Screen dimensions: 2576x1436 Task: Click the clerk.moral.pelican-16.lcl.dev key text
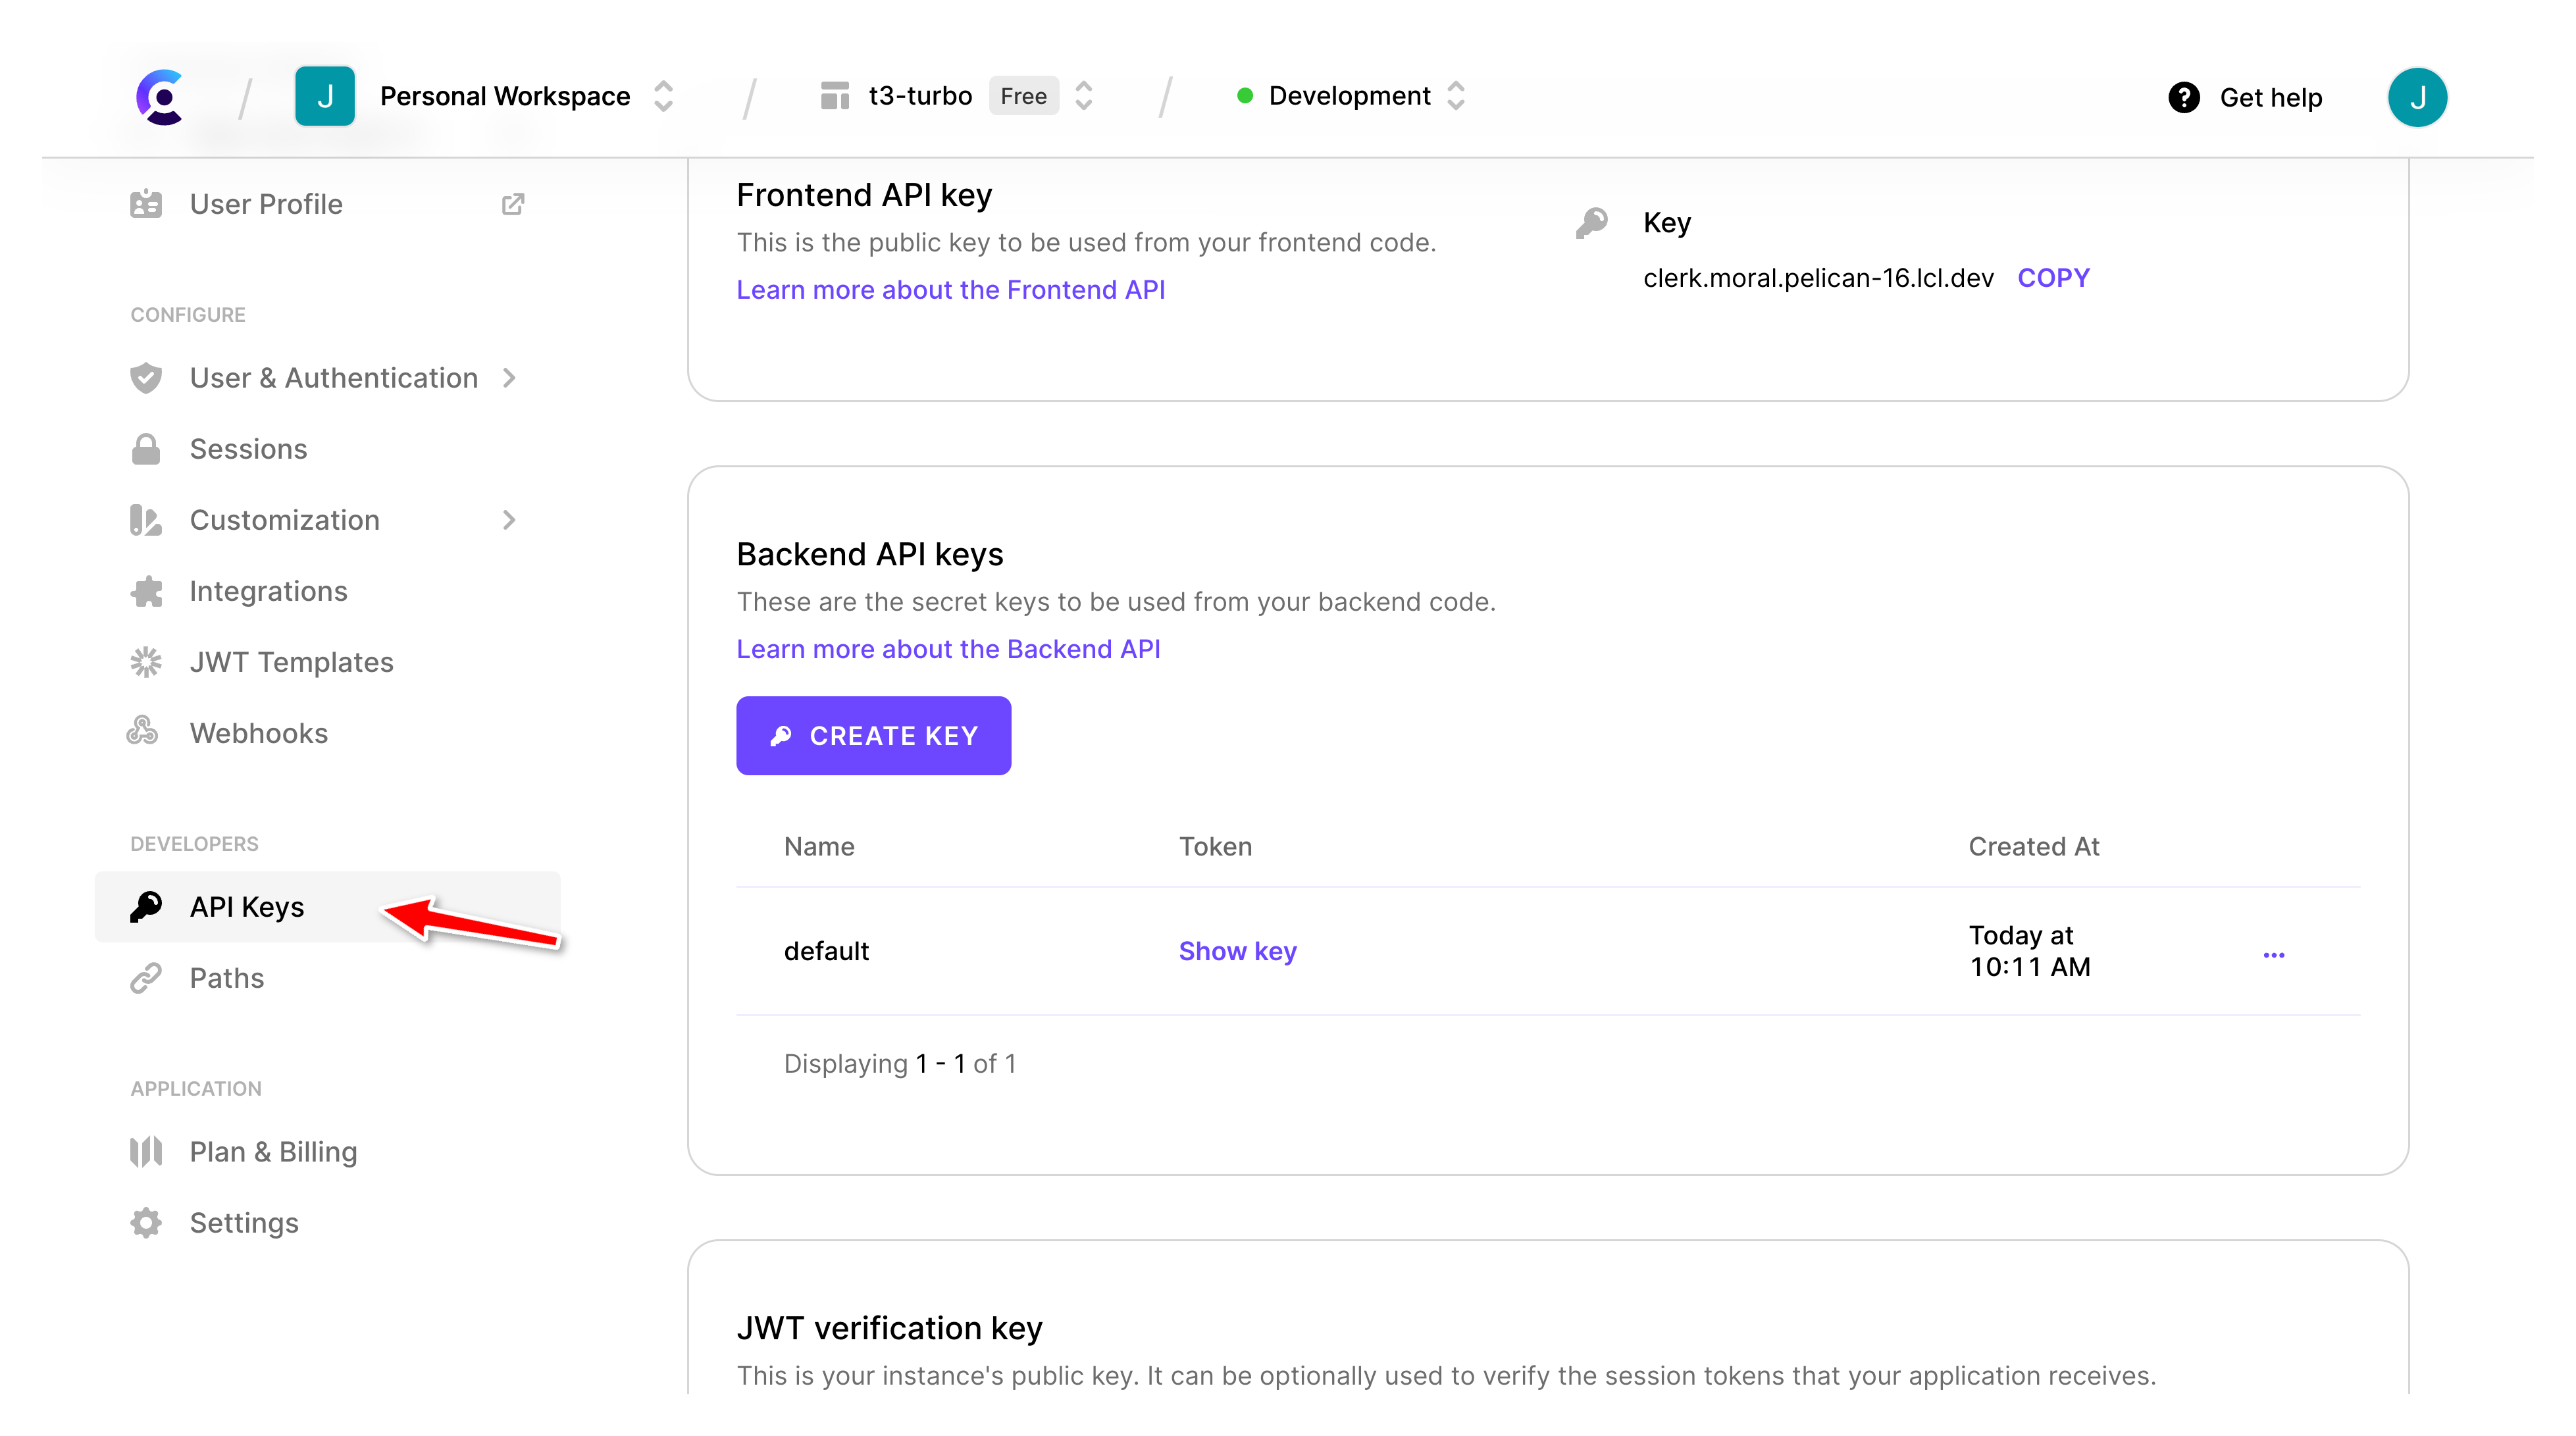pyautogui.click(x=1818, y=278)
